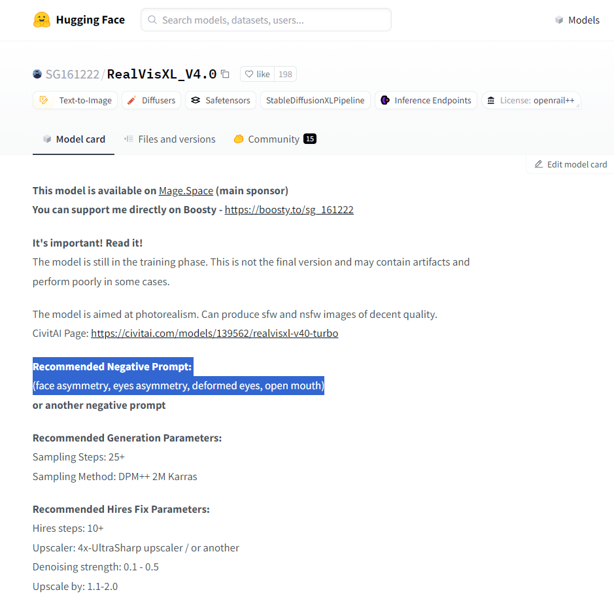Open the Mage.Space sponsor link

186,190
